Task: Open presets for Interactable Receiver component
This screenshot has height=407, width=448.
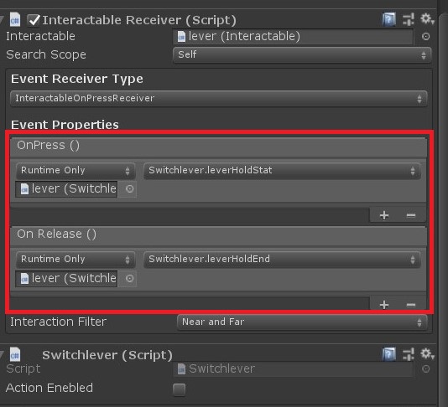Action: 408,19
